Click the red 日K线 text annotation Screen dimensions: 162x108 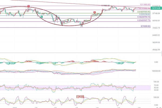80,97
